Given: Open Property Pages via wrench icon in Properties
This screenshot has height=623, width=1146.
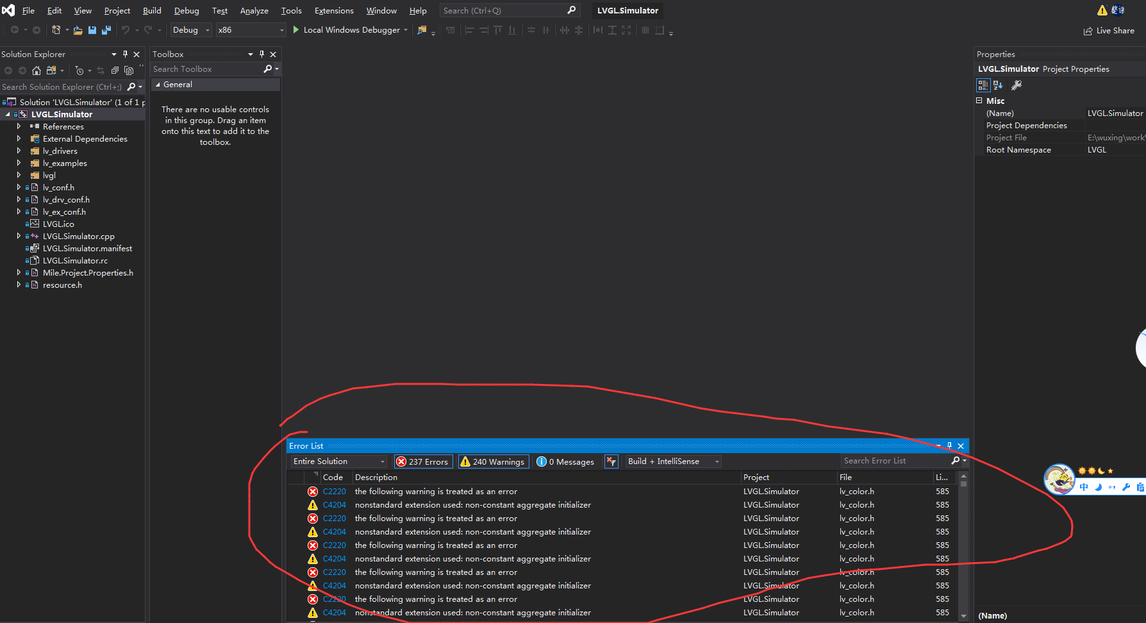Looking at the screenshot, I should point(1017,85).
